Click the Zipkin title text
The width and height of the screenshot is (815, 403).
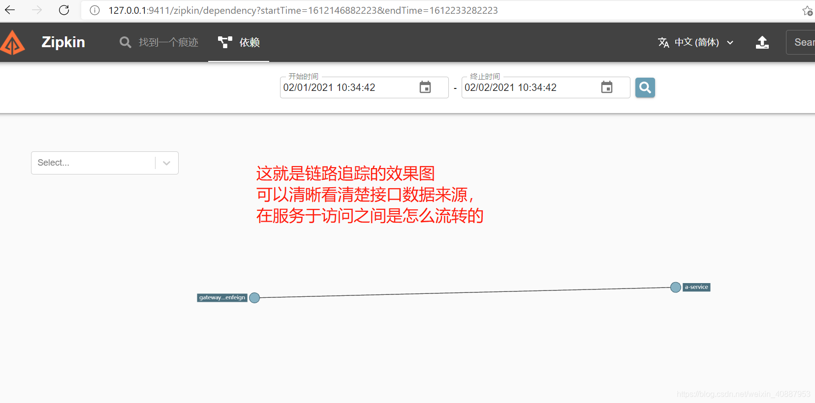point(63,42)
